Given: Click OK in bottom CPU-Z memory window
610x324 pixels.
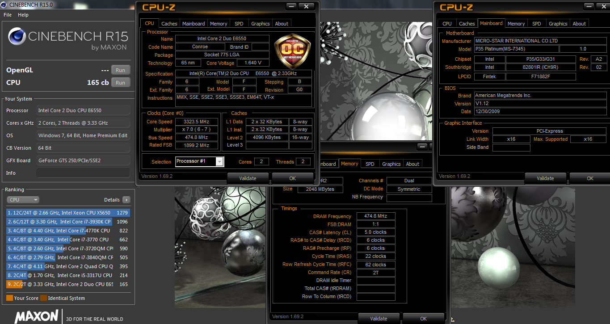Looking at the screenshot, I should coord(423,319).
